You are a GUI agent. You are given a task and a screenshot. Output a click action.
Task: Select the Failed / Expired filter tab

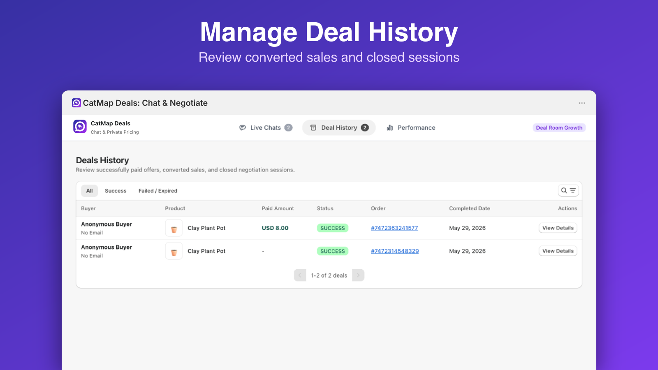coord(158,191)
